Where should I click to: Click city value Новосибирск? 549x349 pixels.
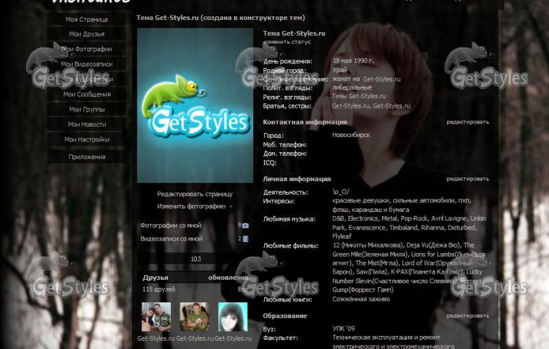tap(351, 135)
